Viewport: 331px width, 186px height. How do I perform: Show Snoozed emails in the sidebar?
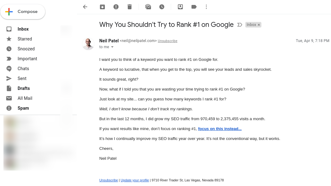coord(26,49)
